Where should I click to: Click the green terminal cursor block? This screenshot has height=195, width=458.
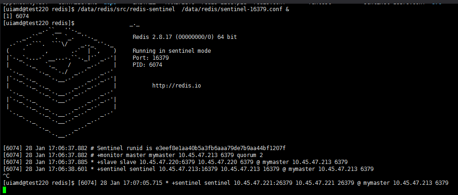pos(4,190)
